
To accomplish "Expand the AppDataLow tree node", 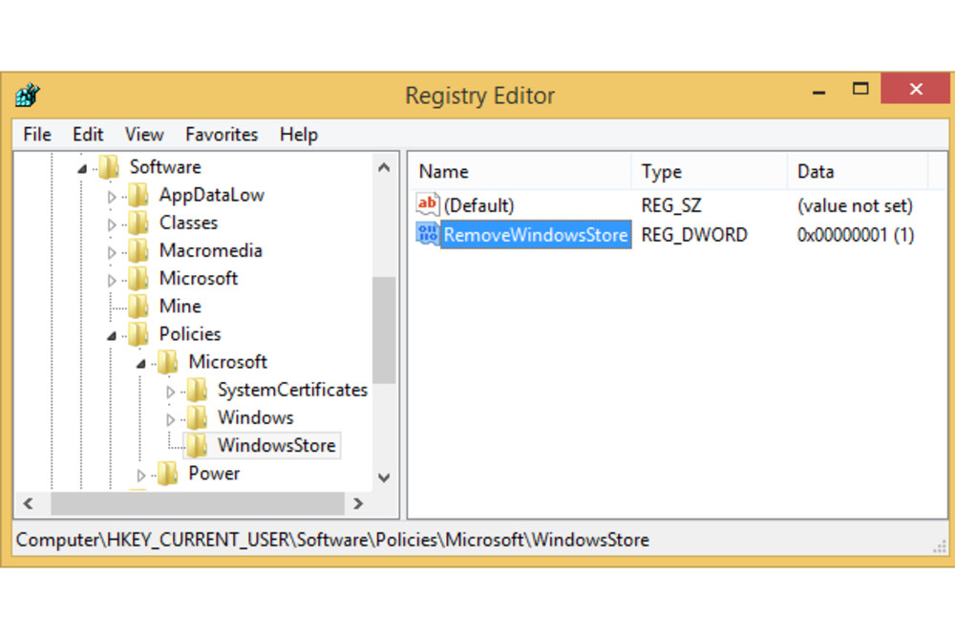I will 112,197.
